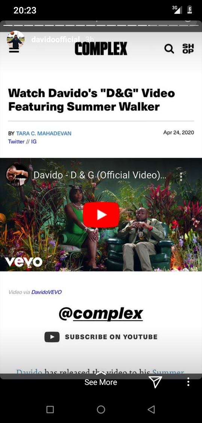Open the Complex hamburger menu
Viewport: 202px width, 423px height.
[14, 50]
